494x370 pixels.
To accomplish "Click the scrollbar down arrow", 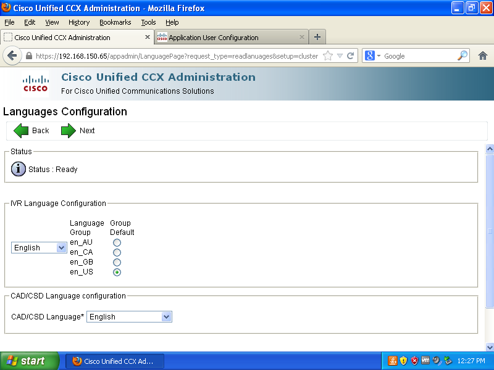I will pyautogui.click(x=490, y=347).
